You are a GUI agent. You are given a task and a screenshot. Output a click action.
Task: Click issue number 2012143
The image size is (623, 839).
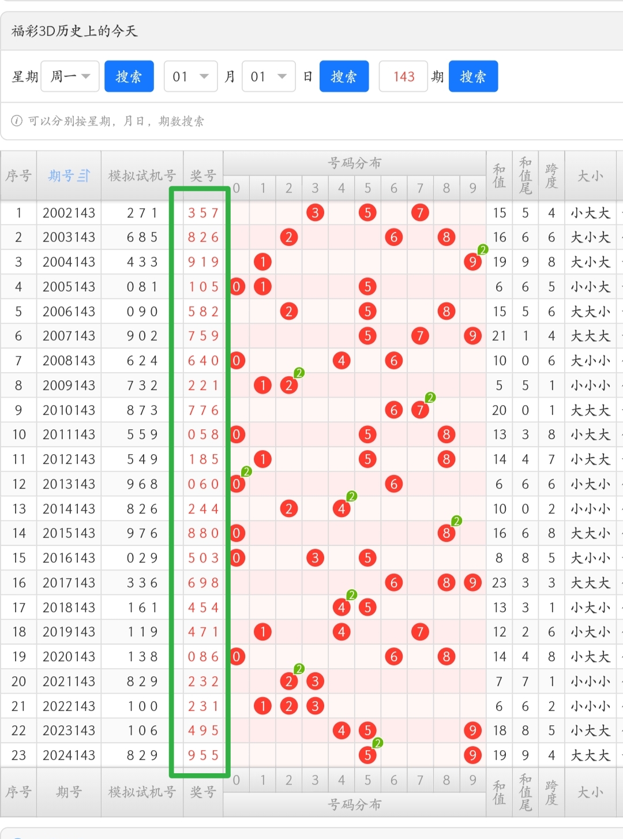tap(69, 459)
